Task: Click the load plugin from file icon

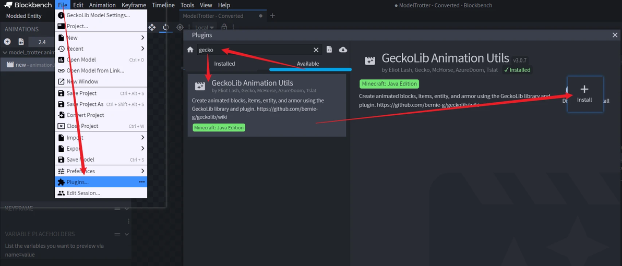Action: click(329, 50)
